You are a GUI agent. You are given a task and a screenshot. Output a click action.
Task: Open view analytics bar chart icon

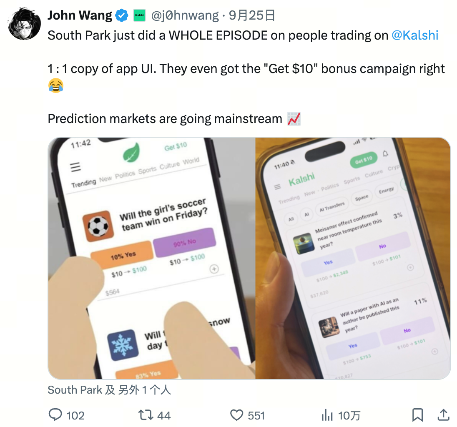click(327, 415)
